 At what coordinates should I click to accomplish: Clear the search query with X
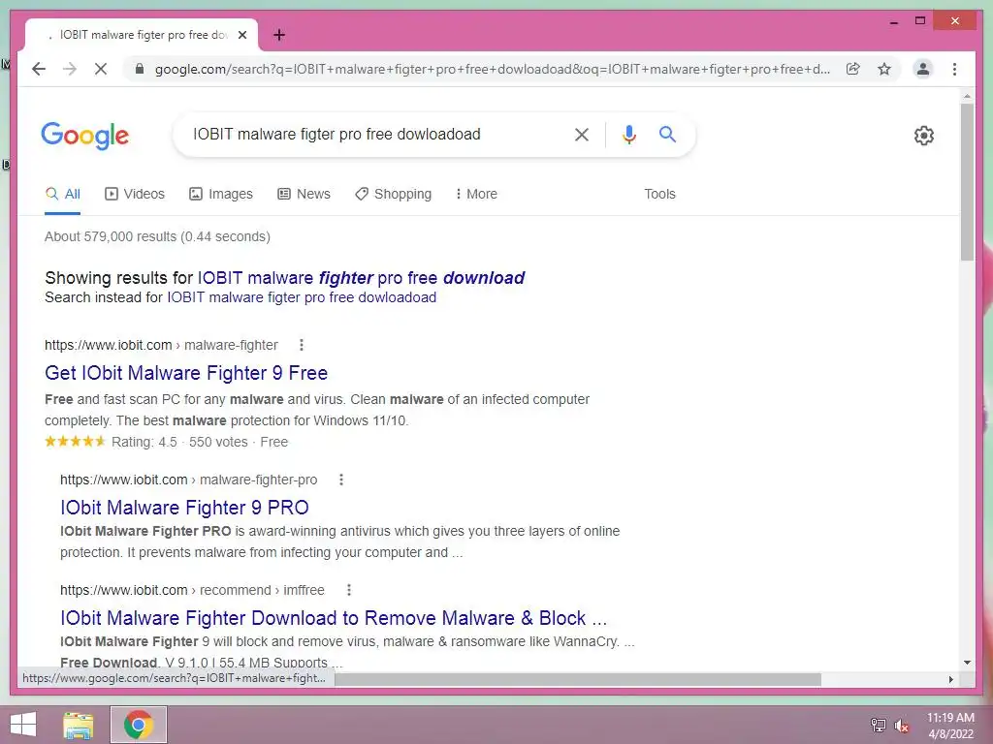(582, 134)
